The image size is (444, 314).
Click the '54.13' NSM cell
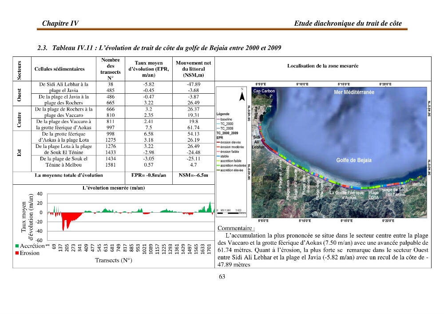pyautogui.click(x=194, y=134)
